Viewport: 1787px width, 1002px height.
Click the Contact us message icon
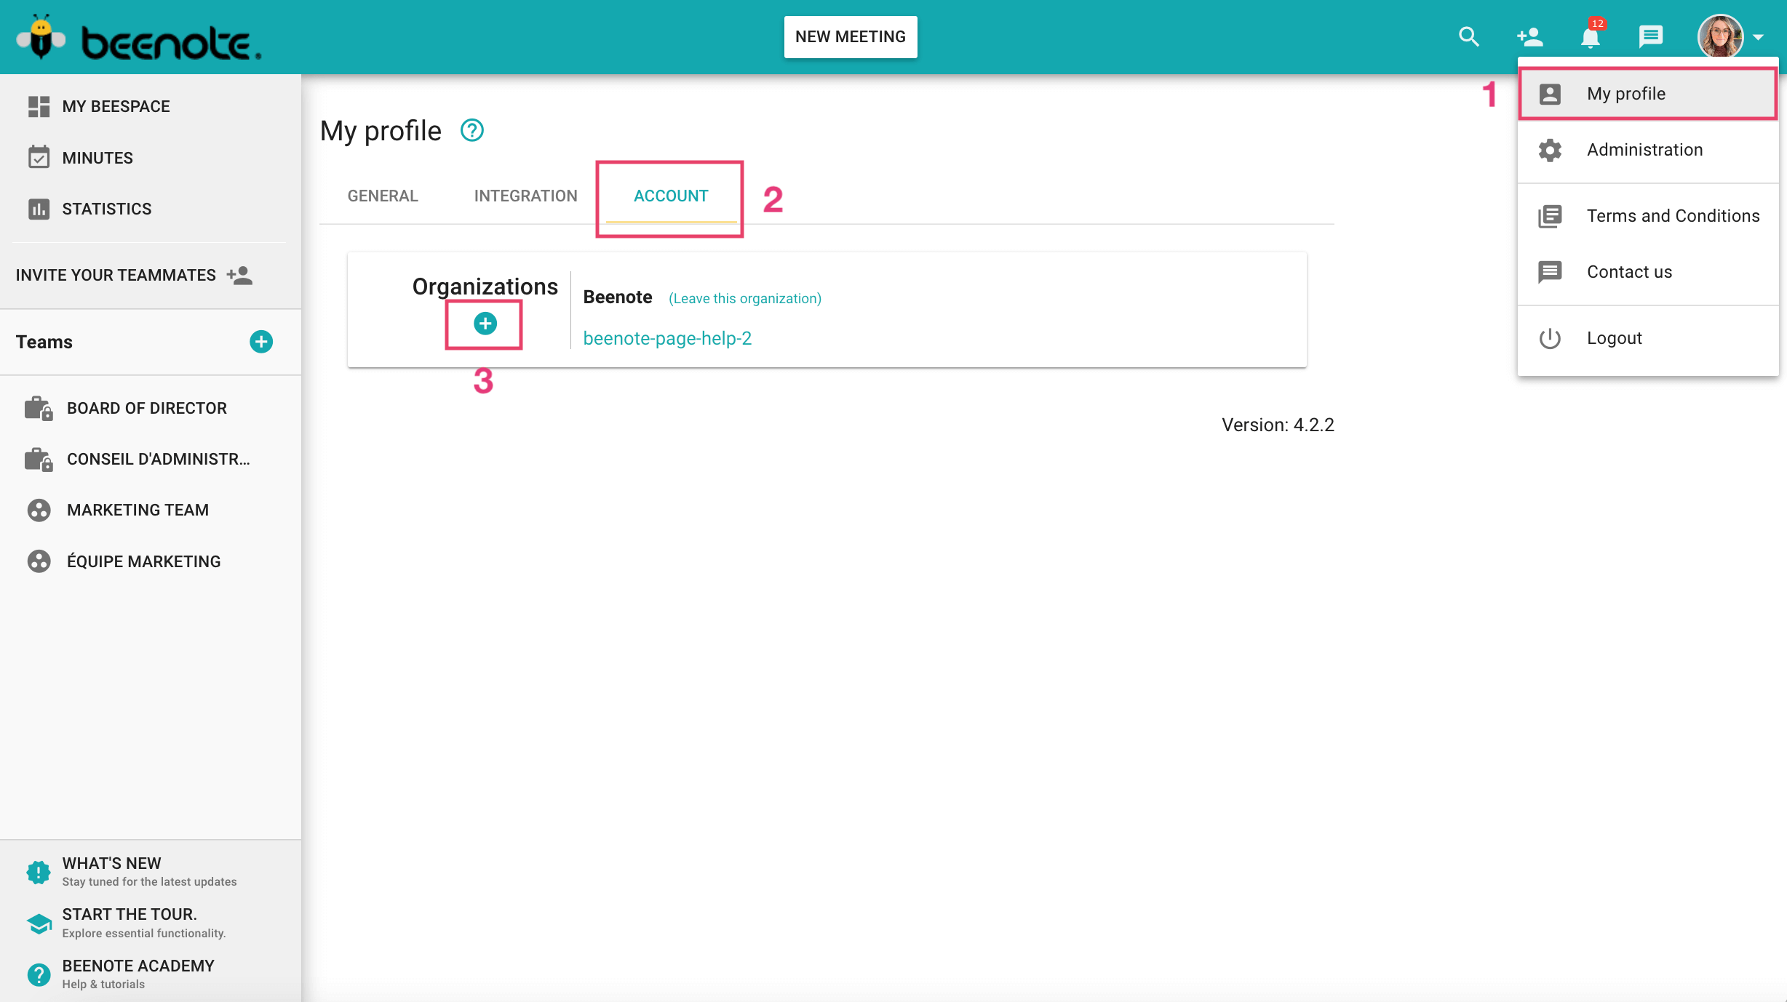[1550, 272]
